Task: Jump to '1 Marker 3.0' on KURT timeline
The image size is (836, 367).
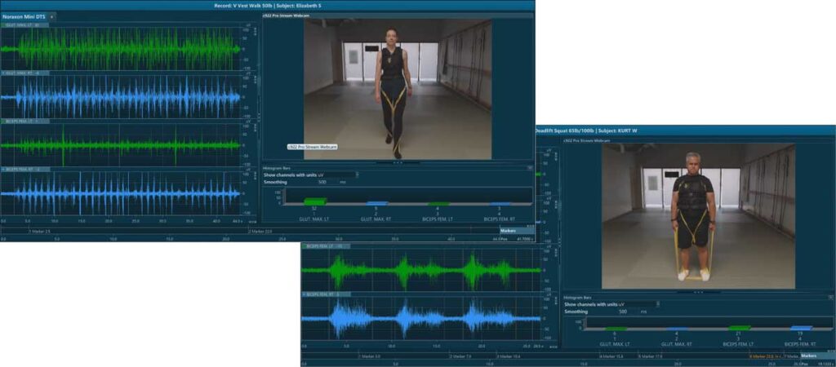Action: click(x=371, y=356)
